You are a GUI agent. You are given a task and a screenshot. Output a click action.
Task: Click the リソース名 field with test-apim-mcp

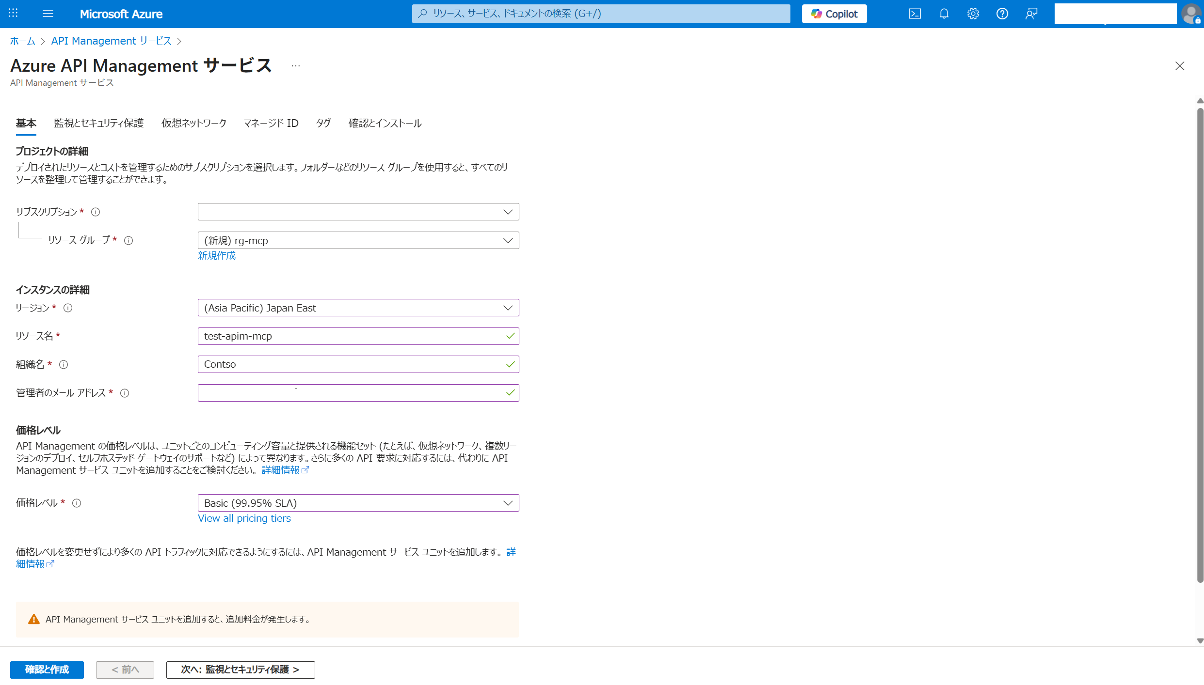tap(358, 336)
